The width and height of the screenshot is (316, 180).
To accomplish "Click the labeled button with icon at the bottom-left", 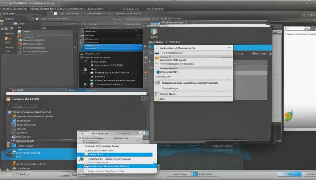I will (23, 174).
